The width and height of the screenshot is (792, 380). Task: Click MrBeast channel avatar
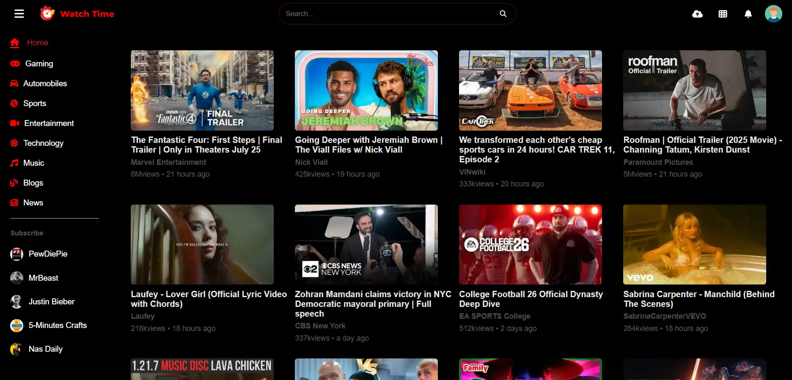(x=16, y=278)
